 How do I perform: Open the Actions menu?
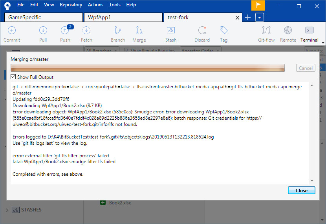[95, 5]
